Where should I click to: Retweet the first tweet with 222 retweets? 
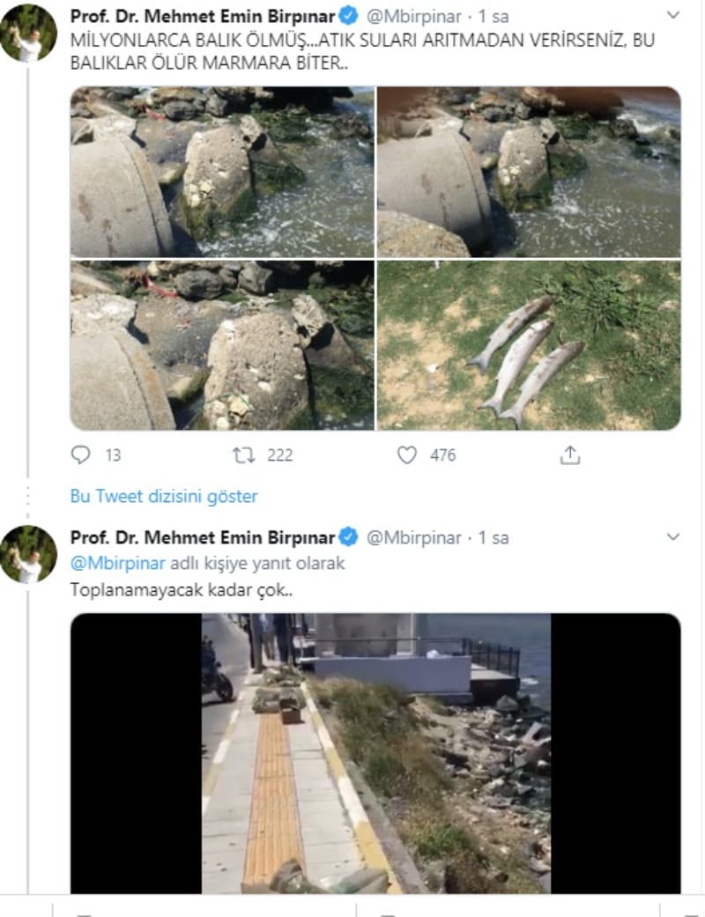point(243,455)
